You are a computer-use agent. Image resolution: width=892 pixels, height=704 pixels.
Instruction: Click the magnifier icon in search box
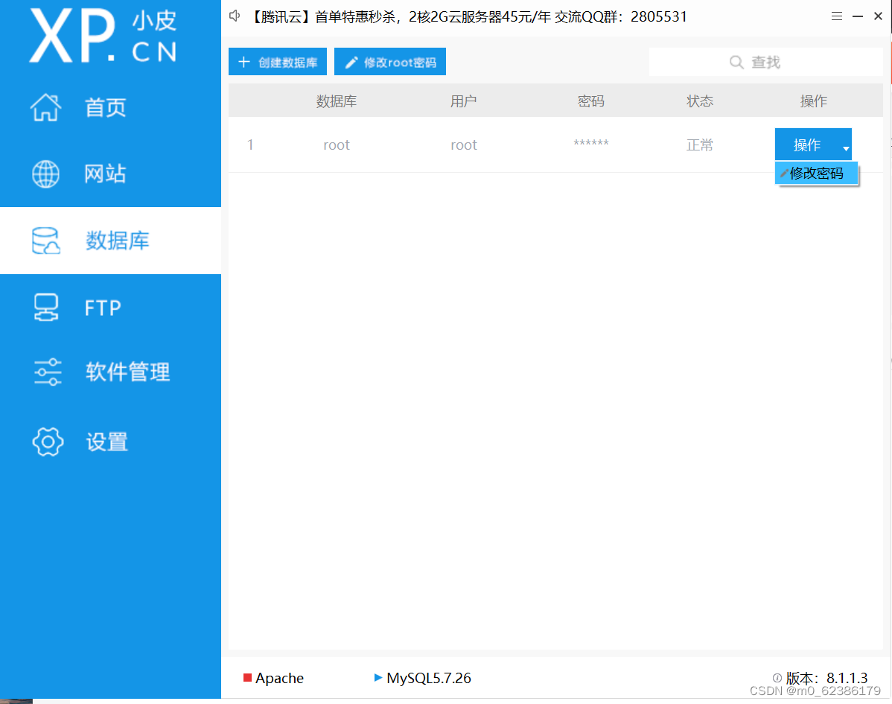[736, 62]
